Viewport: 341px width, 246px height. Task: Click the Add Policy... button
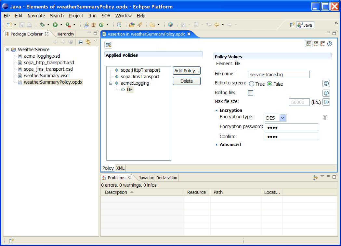[x=187, y=71]
